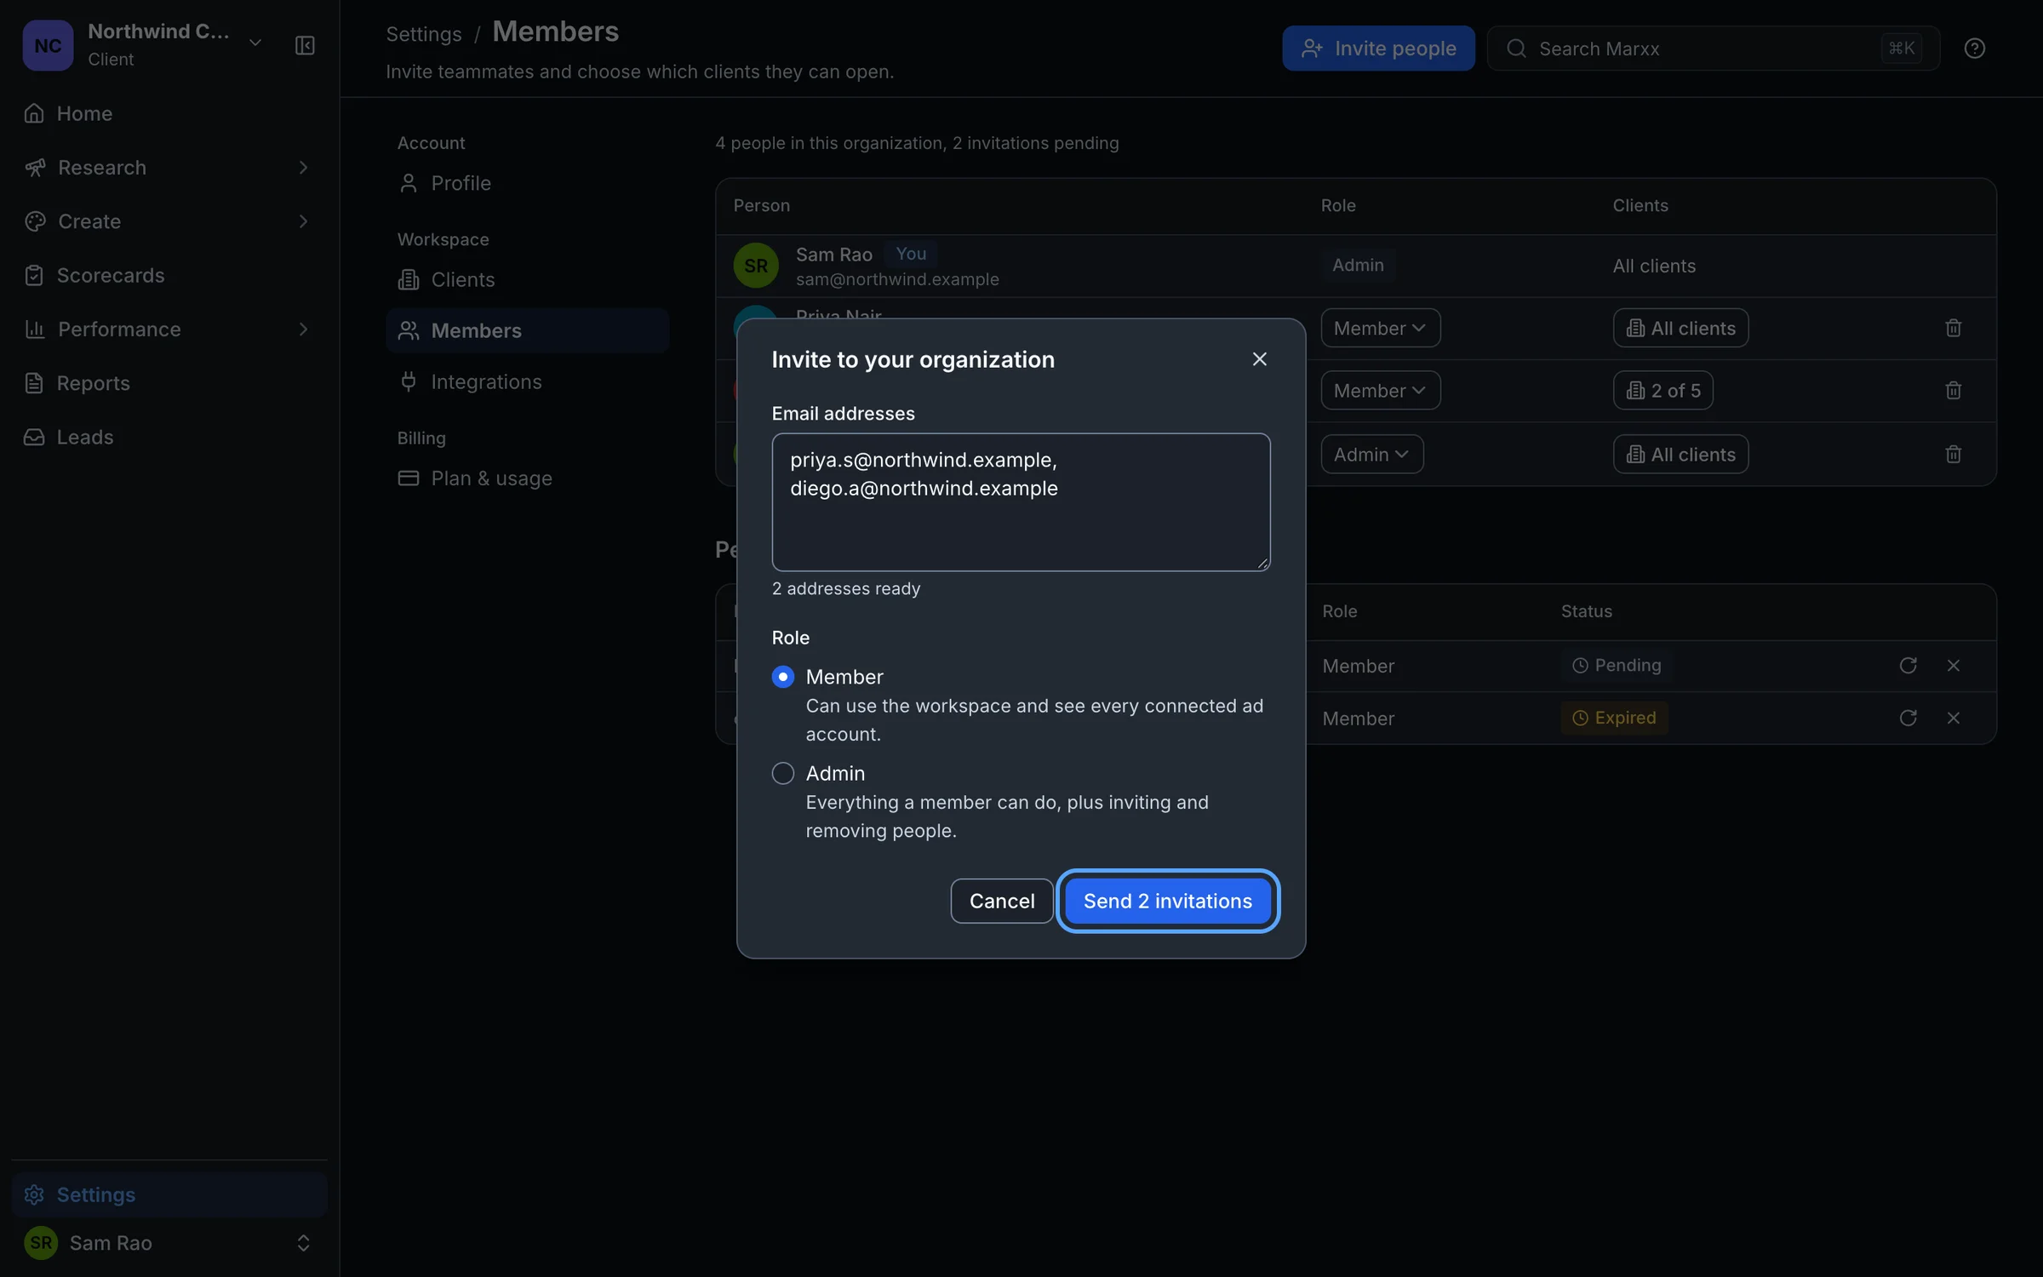2043x1277 pixels.
Task: Resend the Pending invitation refresh icon
Action: (x=1908, y=666)
